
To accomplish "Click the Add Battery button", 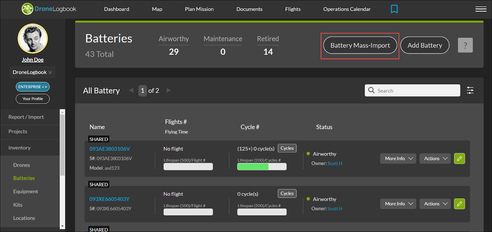I will (x=425, y=45).
